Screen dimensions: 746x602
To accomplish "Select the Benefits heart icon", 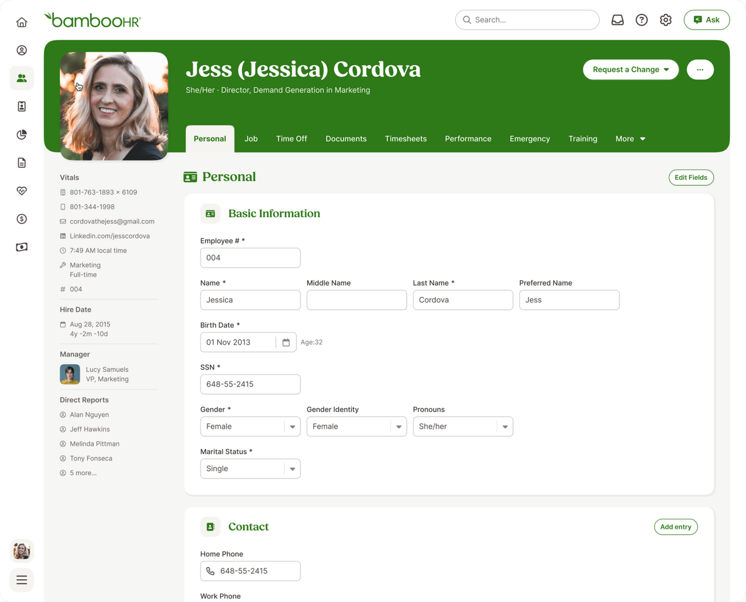I will click(22, 191).
